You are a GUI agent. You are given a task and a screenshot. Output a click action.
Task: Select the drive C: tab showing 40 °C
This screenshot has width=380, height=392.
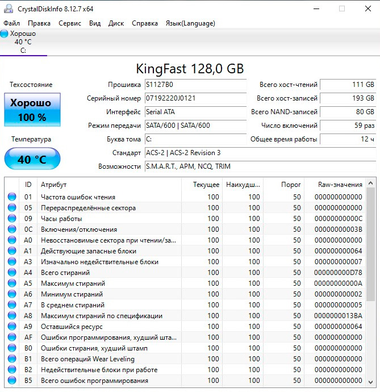(x=23, y=42)
